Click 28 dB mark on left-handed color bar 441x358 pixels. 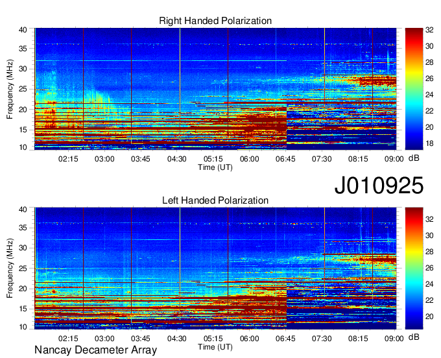point(429,252)
